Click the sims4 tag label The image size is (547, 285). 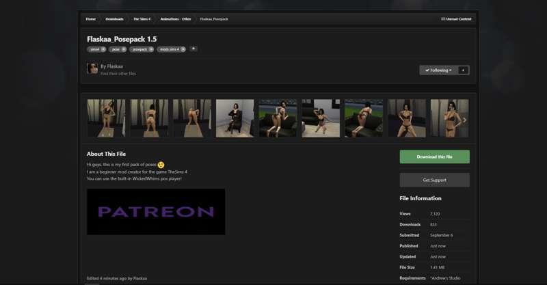click(x=95, y=49)
